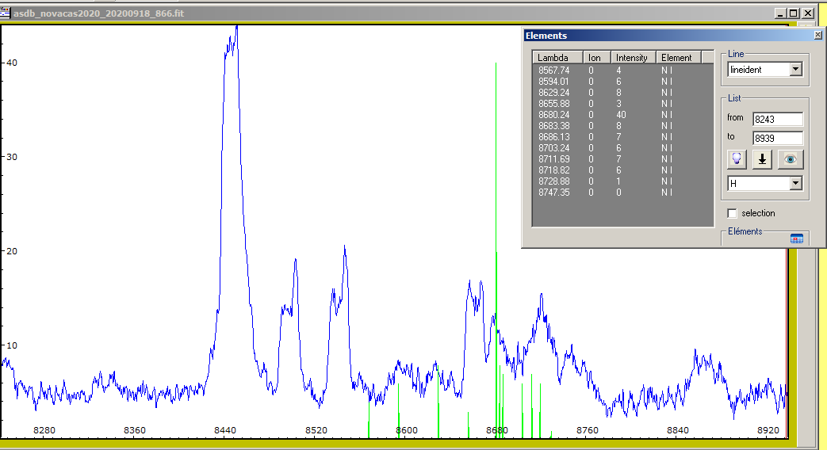
Task: Maximize the spectrum file window
Action: tap(794, 13)
